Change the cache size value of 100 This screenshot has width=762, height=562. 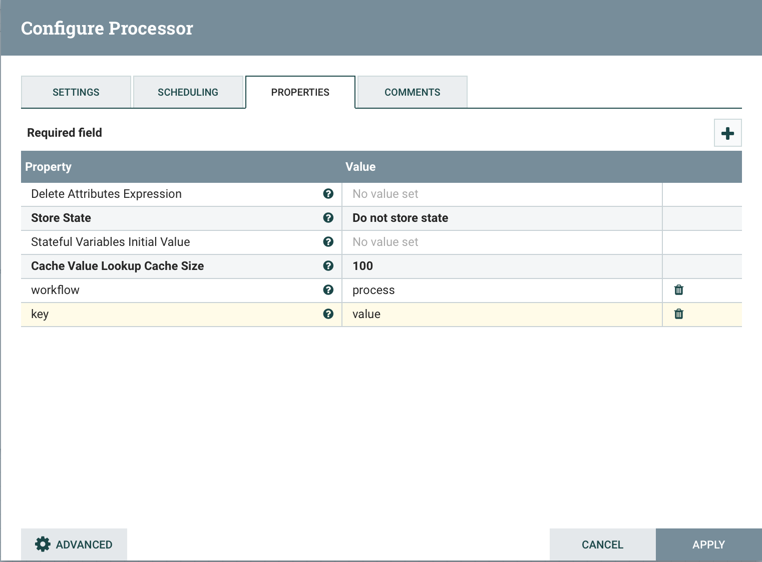coord(501,266)
